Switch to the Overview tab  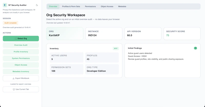[x=53, y=6]
